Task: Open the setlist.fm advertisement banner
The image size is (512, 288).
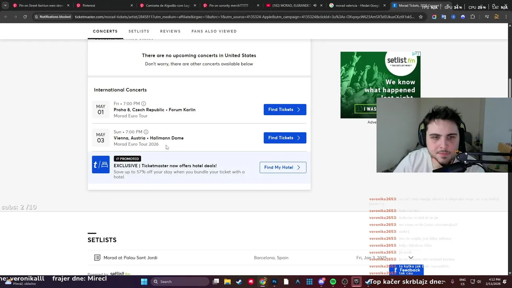Action: point(380,85)
